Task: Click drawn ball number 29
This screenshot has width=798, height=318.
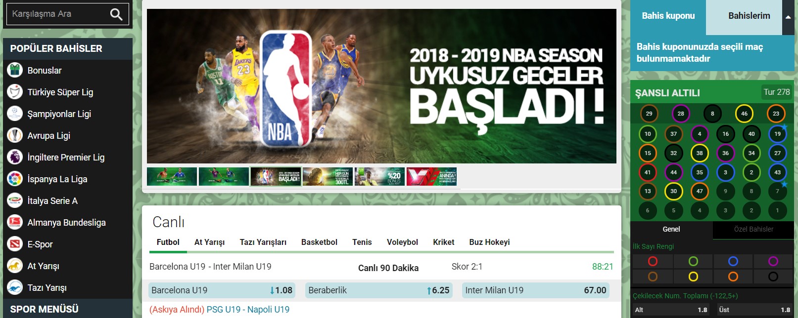Action: tap(649, 114)
